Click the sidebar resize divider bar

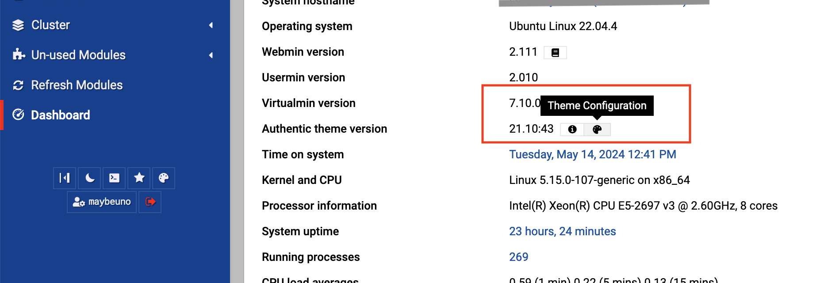coord(237,141)
